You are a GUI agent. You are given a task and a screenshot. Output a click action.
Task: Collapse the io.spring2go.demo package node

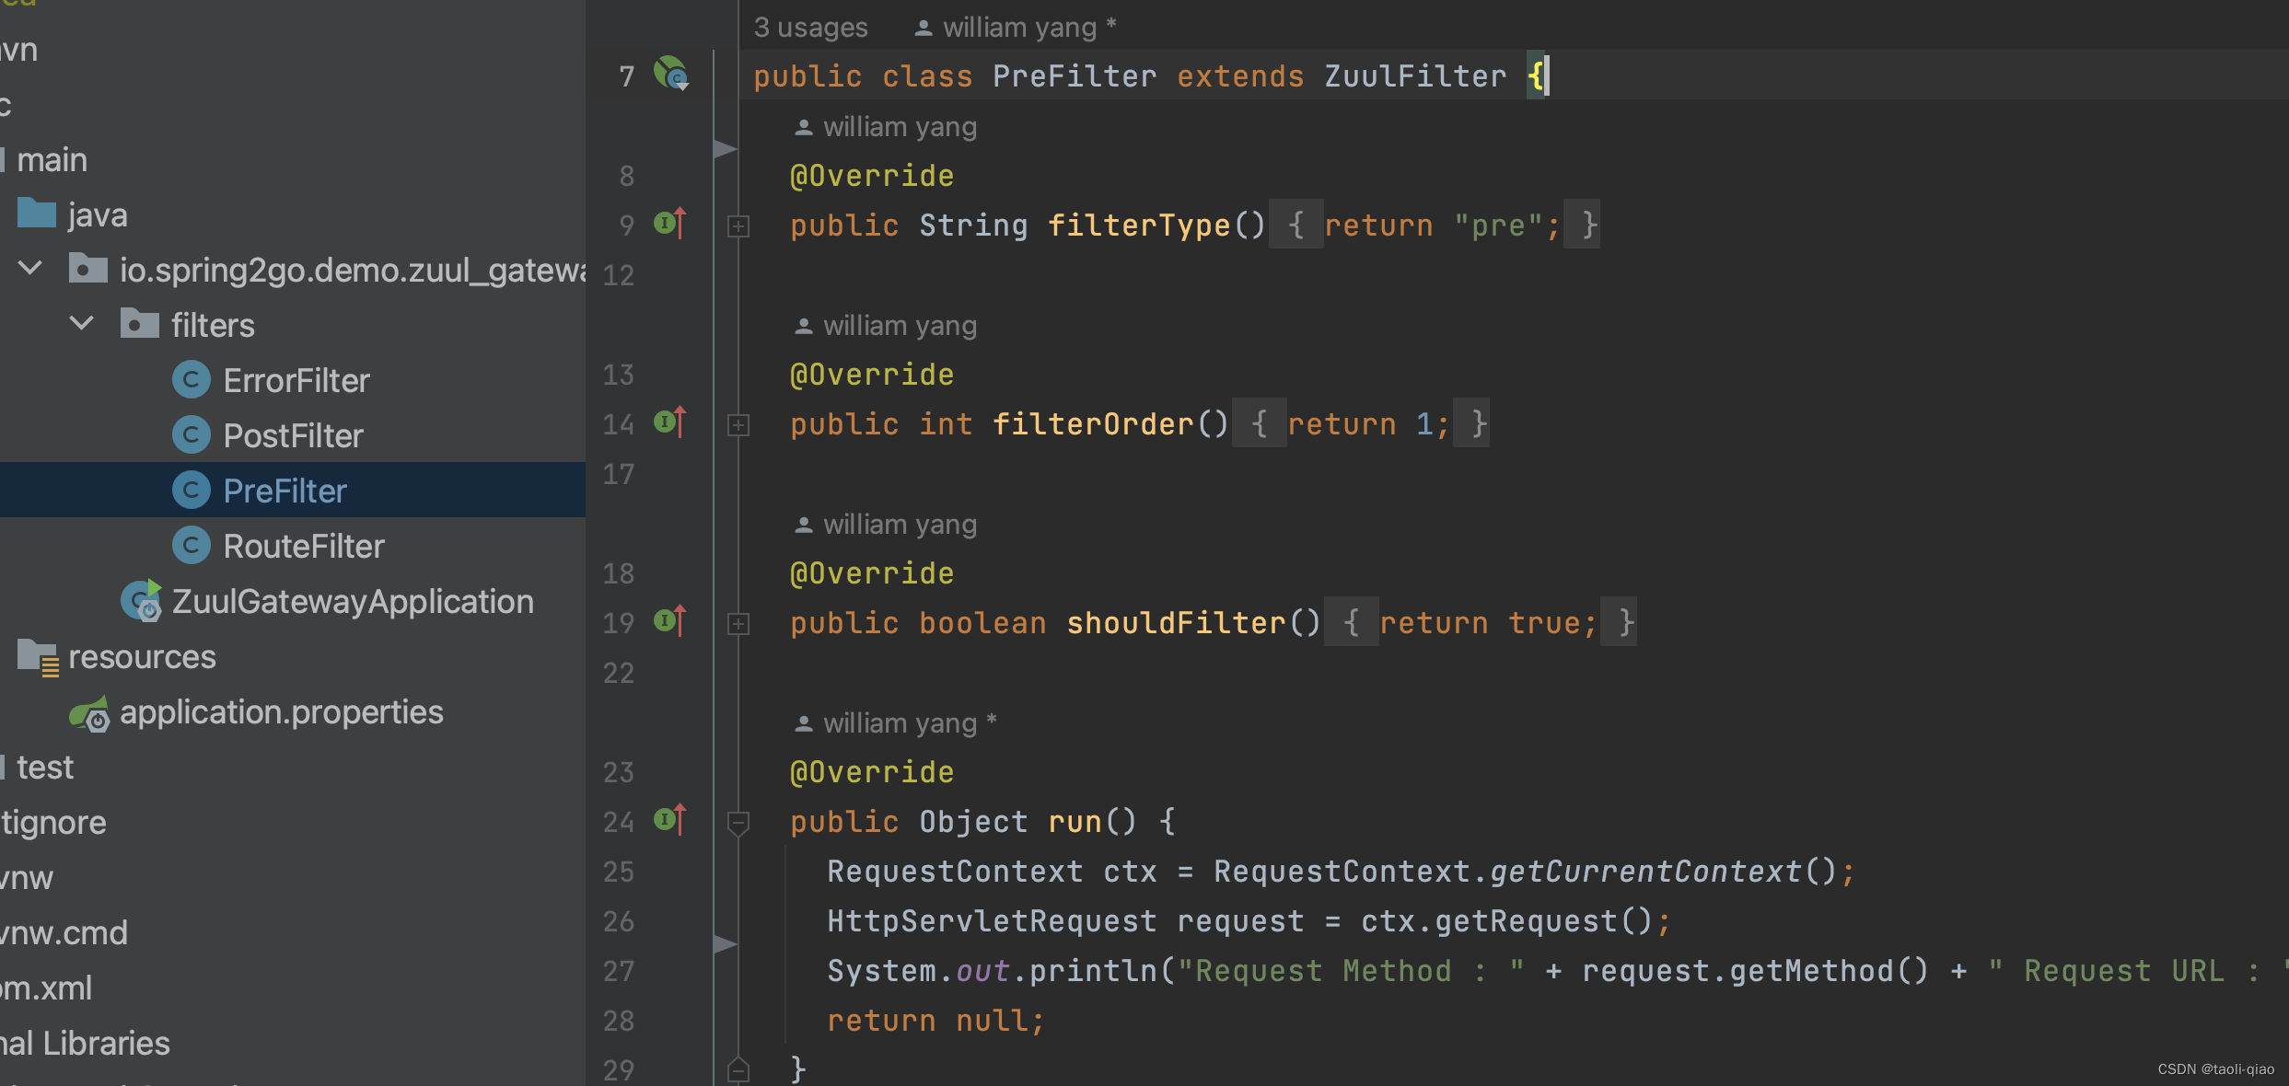[x=30, y=269]
